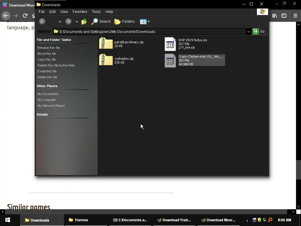The width and height of the screenshot is (301, 226).
Task: Switch to Download Moor... taskbar button
Action: click(218, 220)
